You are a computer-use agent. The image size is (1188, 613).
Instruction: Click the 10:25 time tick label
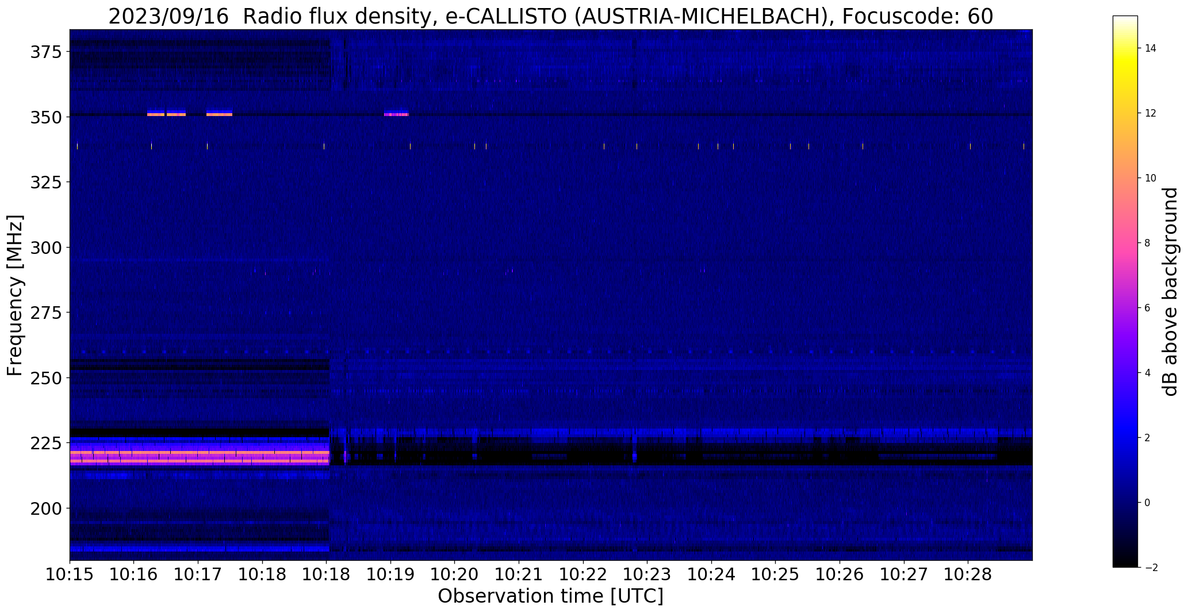(x=776, y=574)
